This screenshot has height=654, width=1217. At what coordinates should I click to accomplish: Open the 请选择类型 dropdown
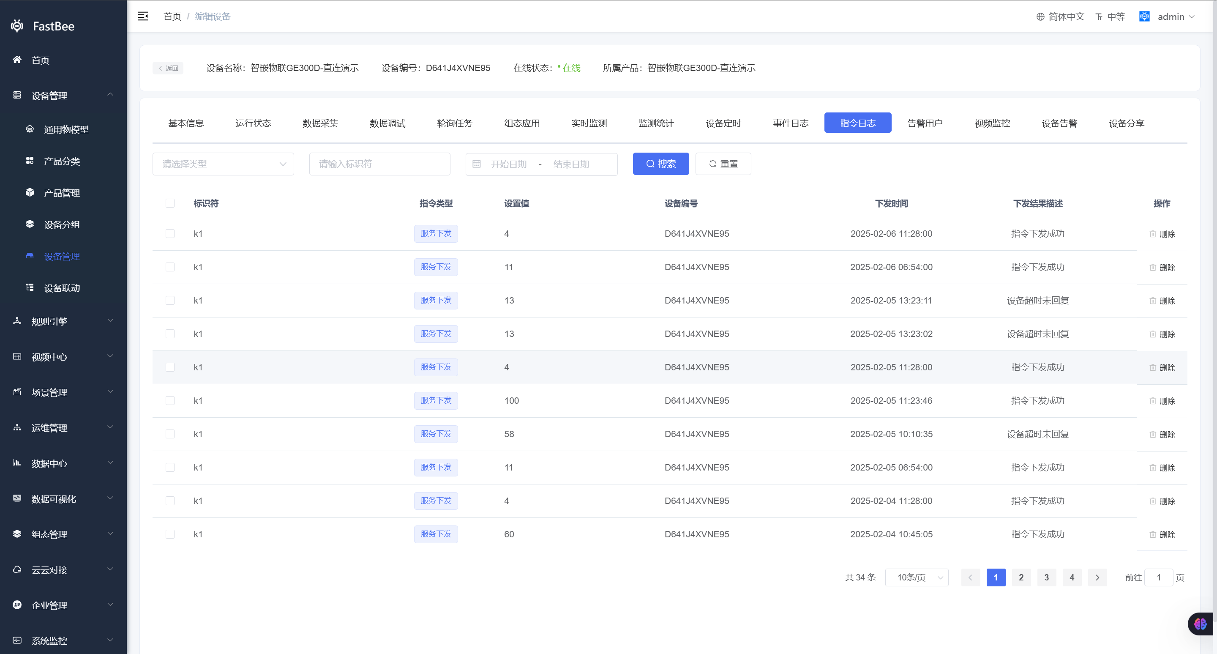pos(223,164)
